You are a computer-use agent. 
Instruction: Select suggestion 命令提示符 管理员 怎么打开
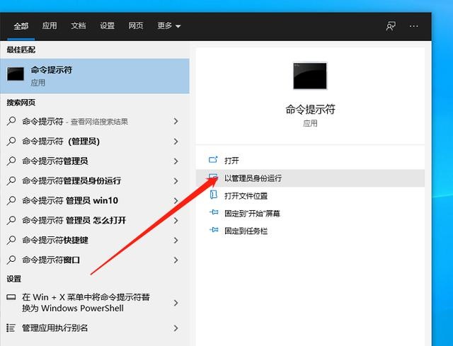point(95,220)
